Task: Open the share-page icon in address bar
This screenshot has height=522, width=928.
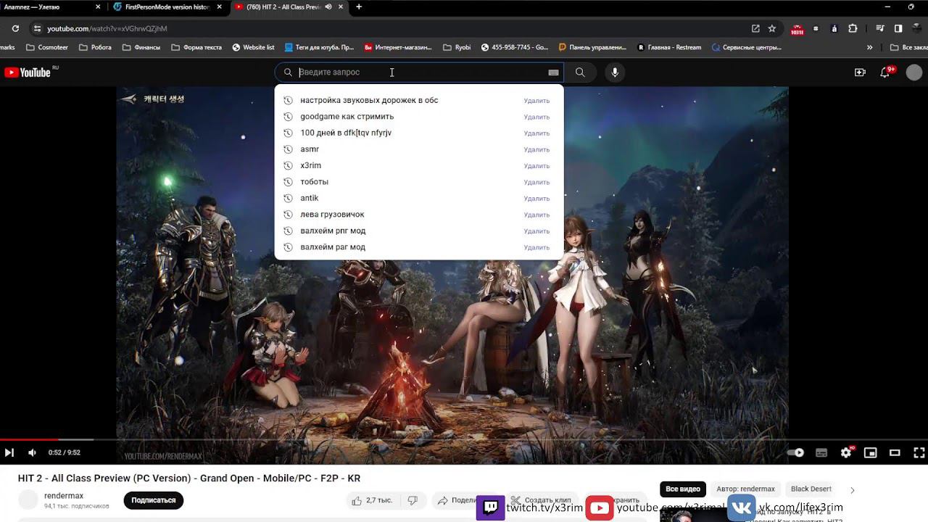Action: [x=755, y=28]
